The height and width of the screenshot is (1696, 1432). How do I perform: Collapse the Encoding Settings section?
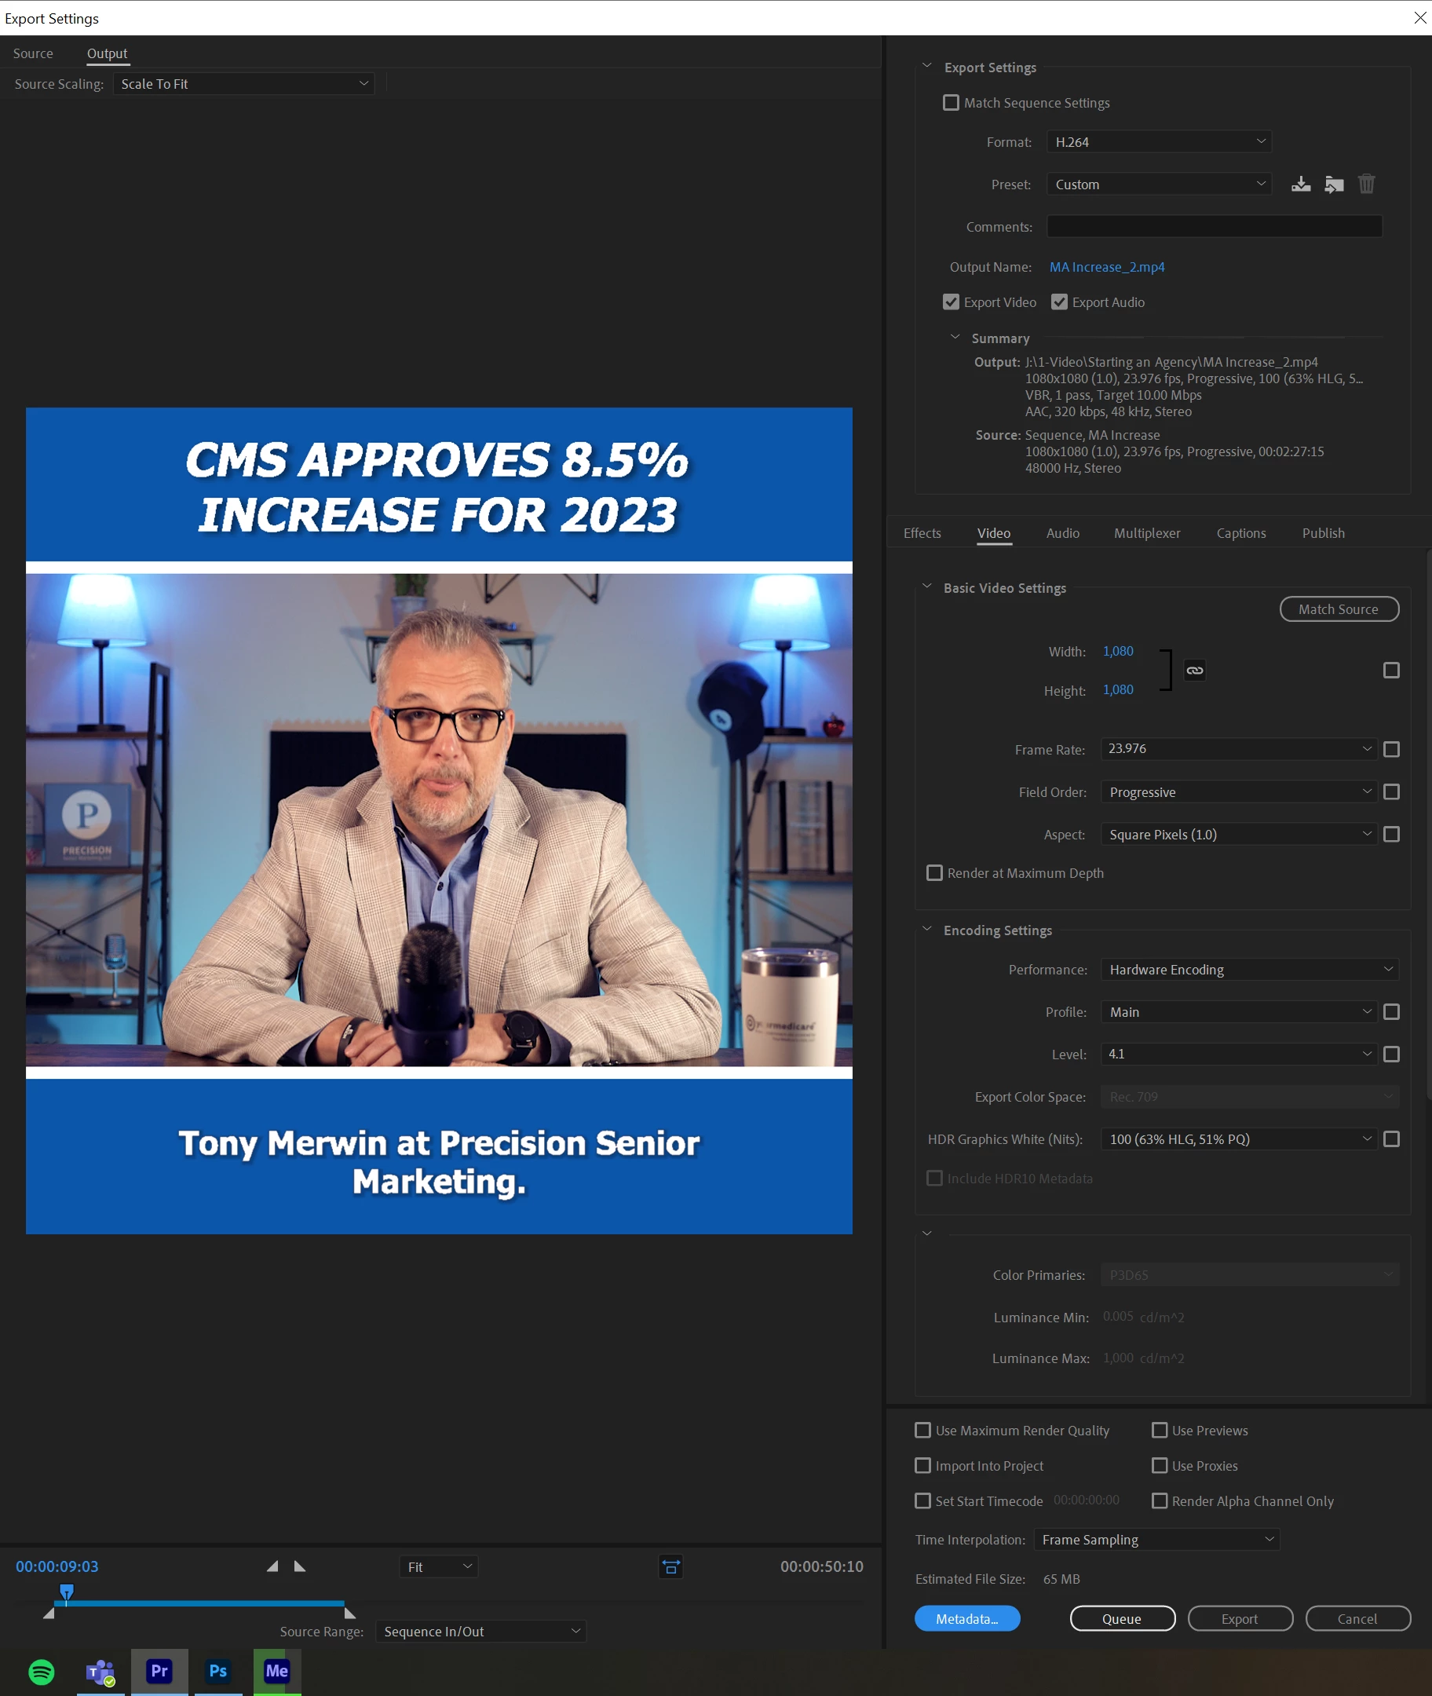tap(926, 929)
